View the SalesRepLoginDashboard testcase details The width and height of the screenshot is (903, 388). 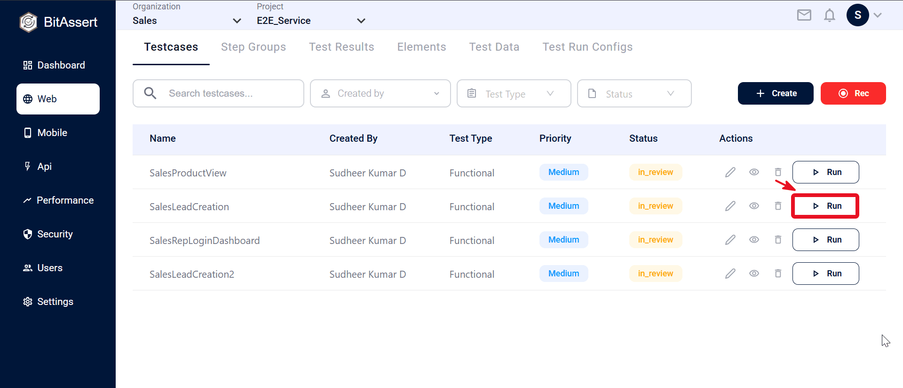pos(754,240)
